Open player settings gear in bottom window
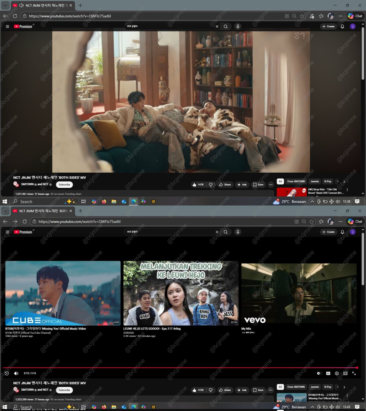366x411 pixels. point(337,373)
